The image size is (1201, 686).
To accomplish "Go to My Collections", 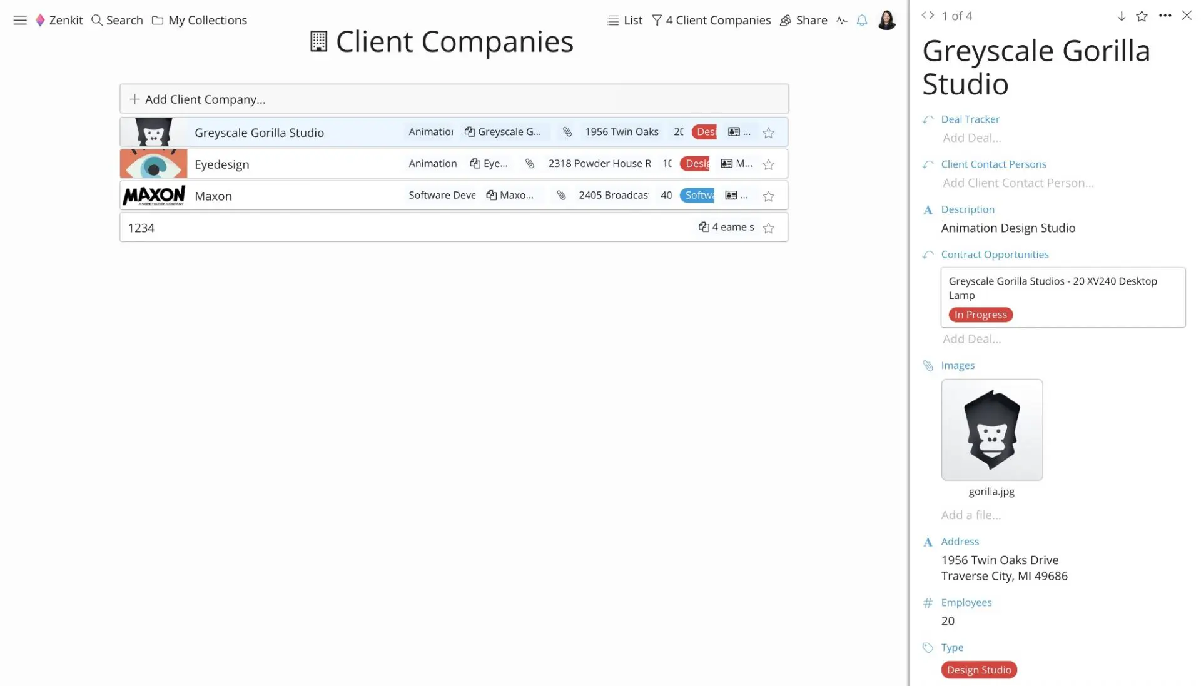I will tap(200, 20).
